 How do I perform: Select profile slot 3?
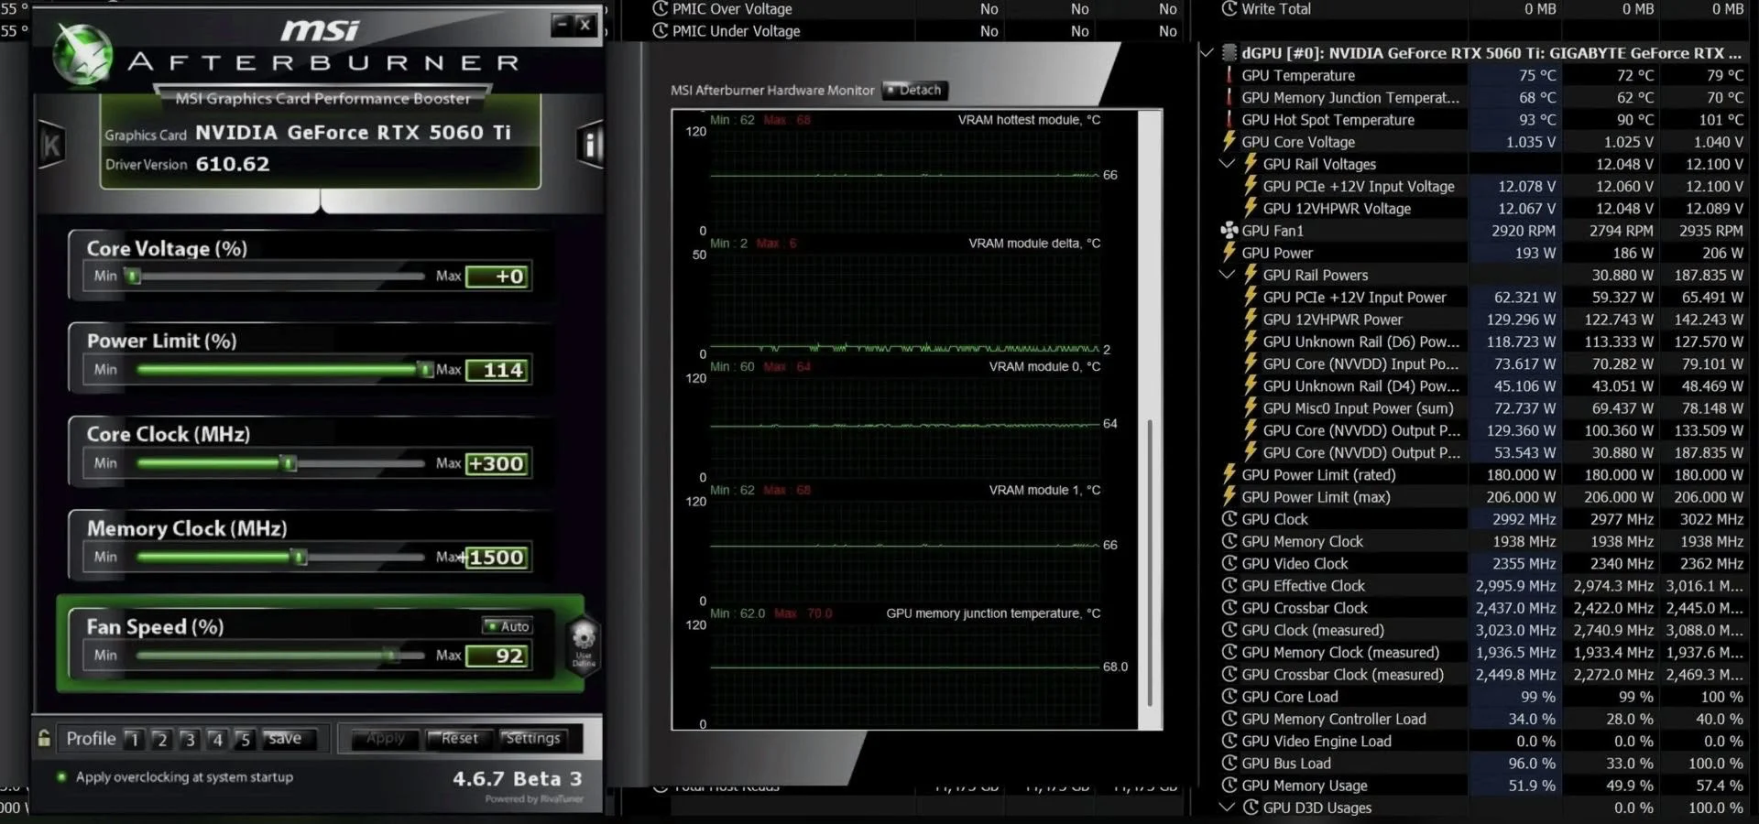(x=189, y=739)
